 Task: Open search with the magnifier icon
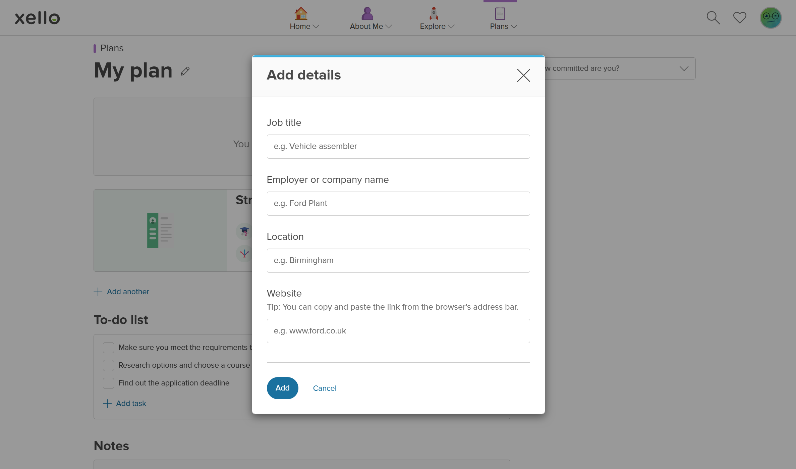(713, 17)
